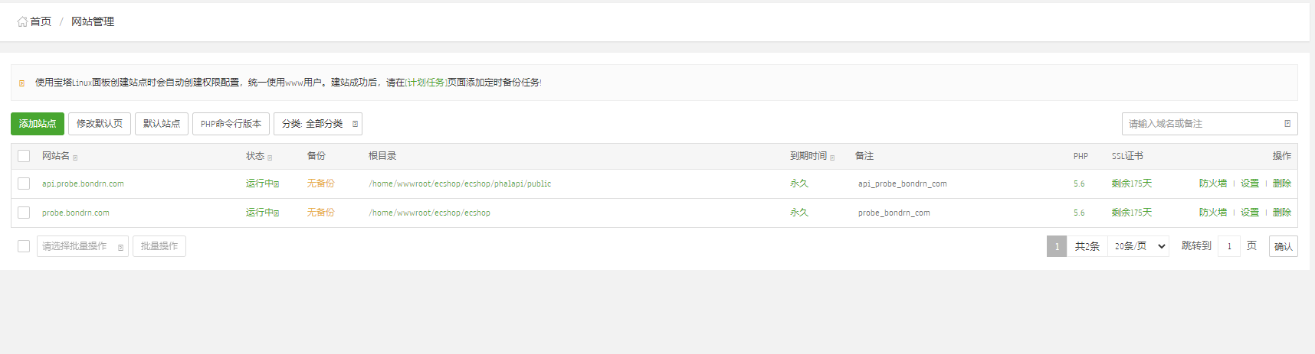Check the api.probe.bondrn.com row checkbox
This screenshot has width=1315, height=354.
24,183
